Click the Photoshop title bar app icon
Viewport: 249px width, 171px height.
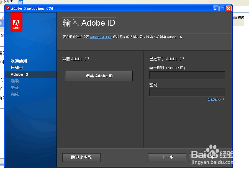pos(8,8)
